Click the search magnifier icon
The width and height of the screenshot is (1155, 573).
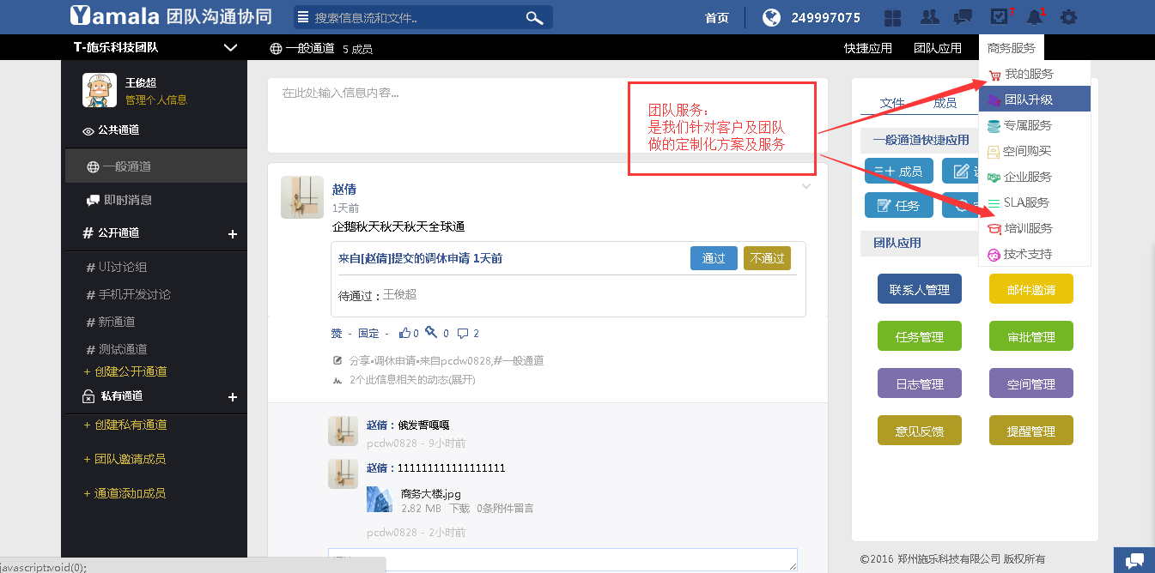534,18
